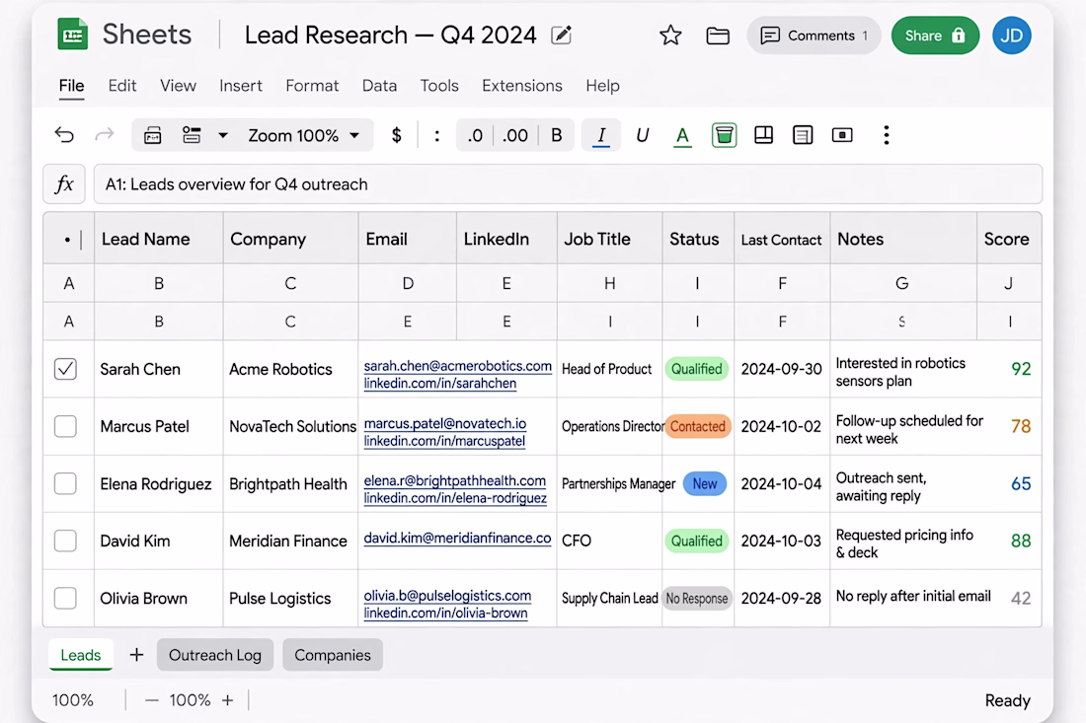The width and height of the screenshot is (1086, 723).
Task: Open sarah.chen@acmerobotics.com email link
Action: click(x=458, y=366)
